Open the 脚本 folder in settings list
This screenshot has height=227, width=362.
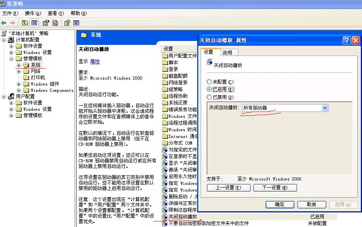(x=173, y=62)
